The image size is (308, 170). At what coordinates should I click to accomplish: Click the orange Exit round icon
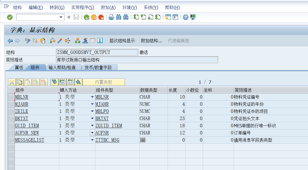(94, 18)
